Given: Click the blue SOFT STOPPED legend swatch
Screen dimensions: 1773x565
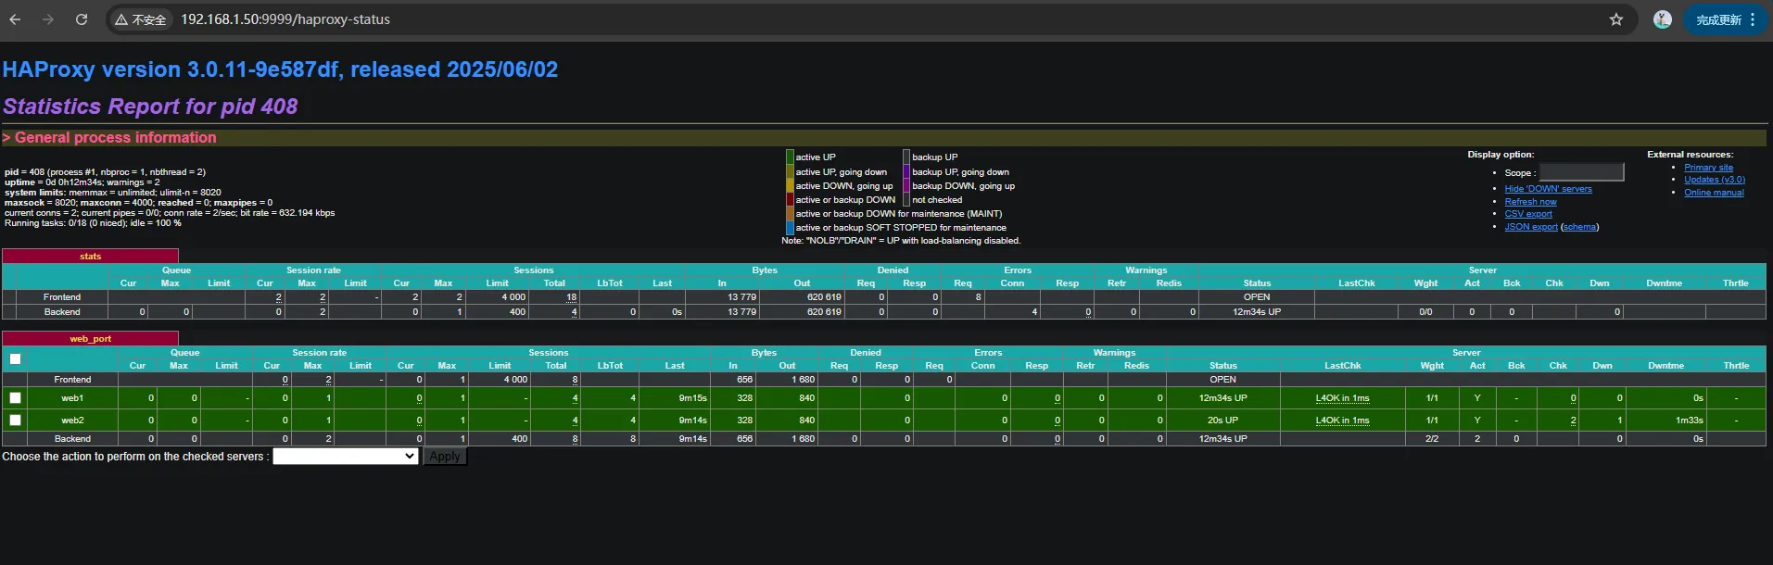Looking at the screenshot, I should (x=790, y=227).
